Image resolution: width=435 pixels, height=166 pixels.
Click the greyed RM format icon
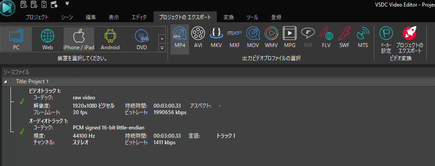[308, 39]
